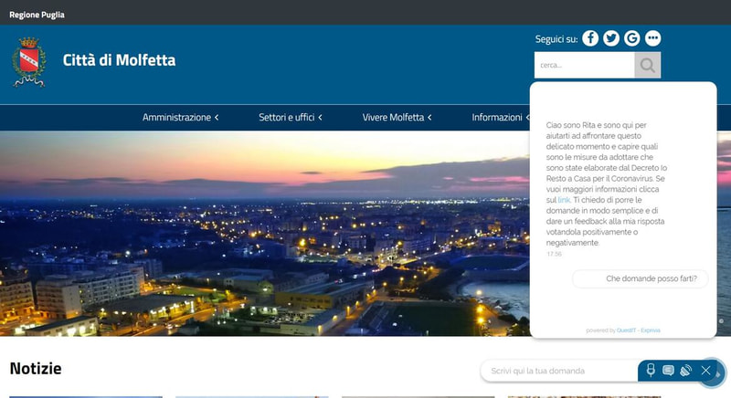
Task: Click the microphone icon in chatbot bar
Action: click(652, 370)
